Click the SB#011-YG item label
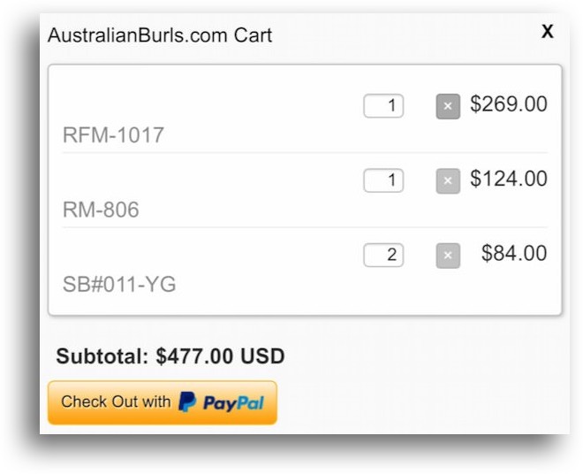 point(119,285)
